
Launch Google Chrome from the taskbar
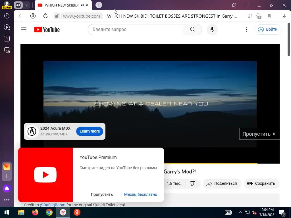point(49,212)
